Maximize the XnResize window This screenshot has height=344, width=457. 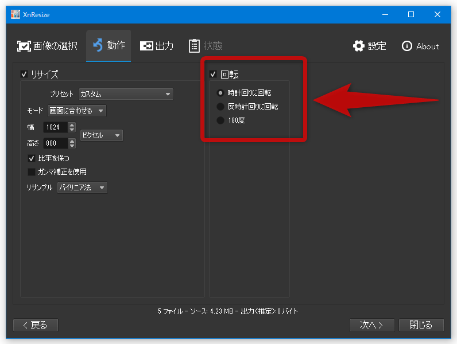tap(411, 14)
